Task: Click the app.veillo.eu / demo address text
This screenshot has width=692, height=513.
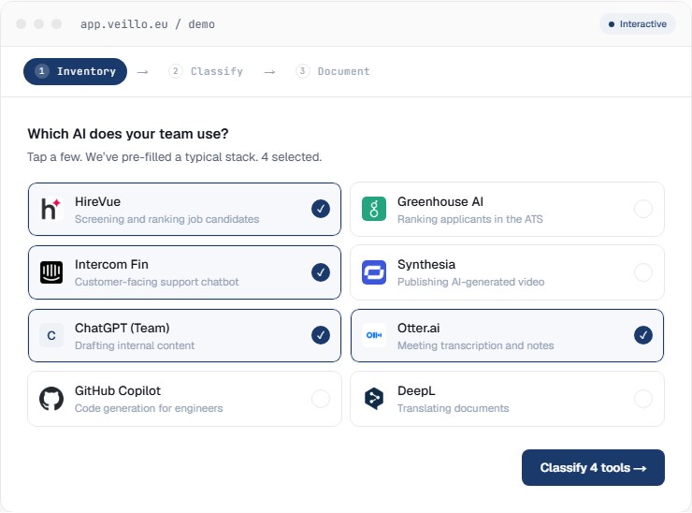Action: click(x=148, y=24)
